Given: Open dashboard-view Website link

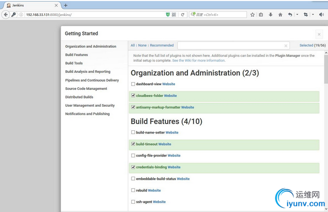Looking at the screenshot, I should click(168, 84).
